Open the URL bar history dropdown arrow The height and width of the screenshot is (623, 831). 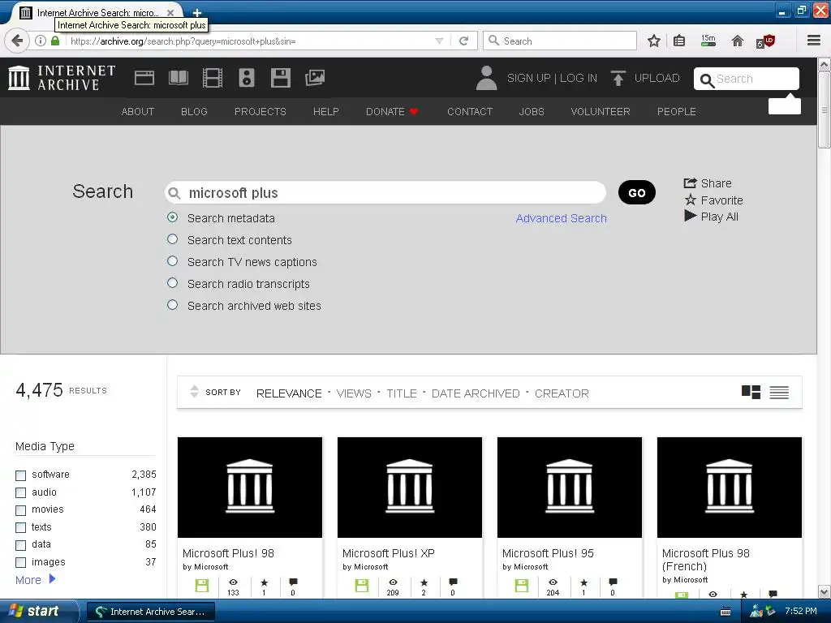(439, 41)
